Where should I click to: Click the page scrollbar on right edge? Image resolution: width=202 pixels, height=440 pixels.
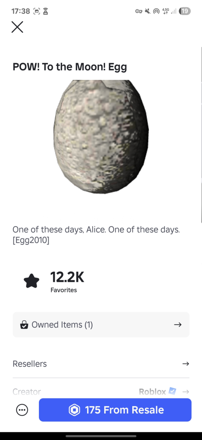click(201, 135)
